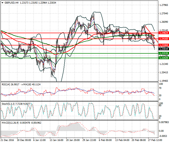
Task: Select the current price label 1.23034
Action: click(x=164, y=49)
